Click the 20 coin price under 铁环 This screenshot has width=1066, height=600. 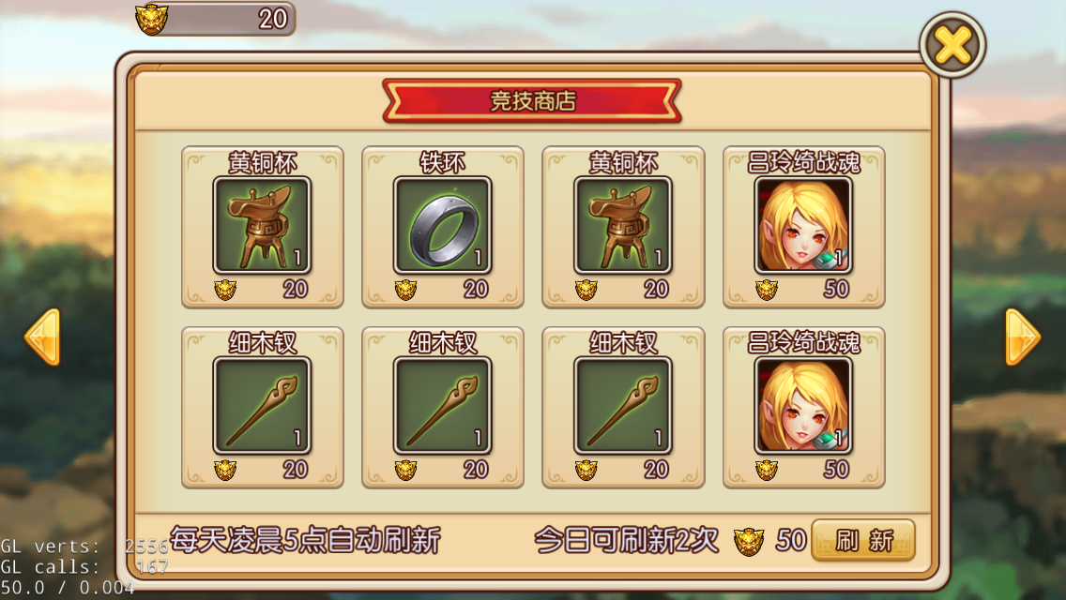tap(476, 290)
